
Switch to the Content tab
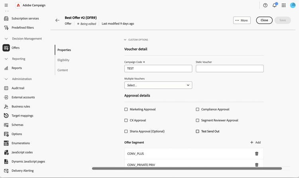(x=63, y=70)
